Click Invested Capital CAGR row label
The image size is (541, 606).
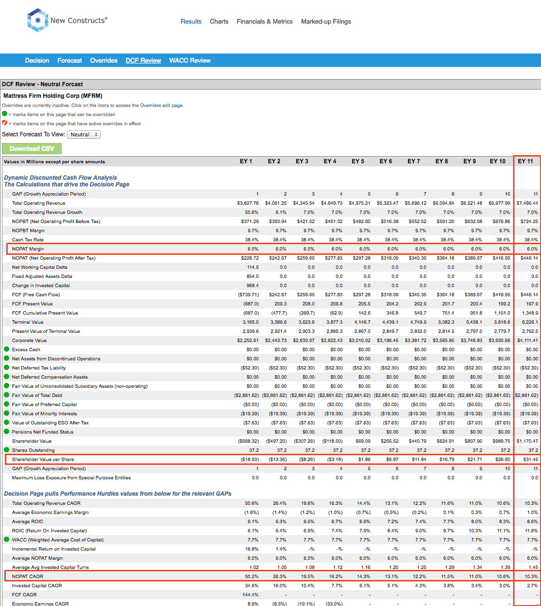point(37,586)
